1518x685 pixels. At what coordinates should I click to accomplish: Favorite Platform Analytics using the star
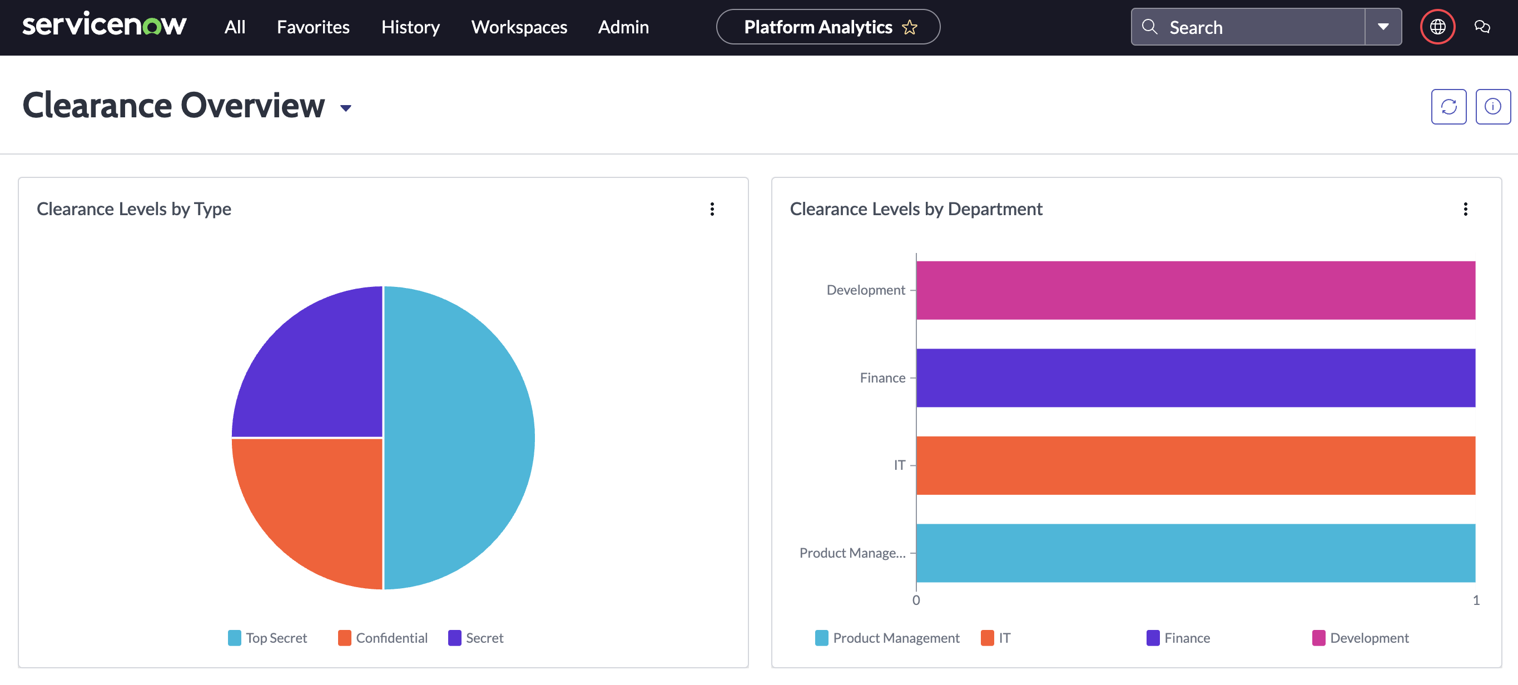tap(910, 27)
